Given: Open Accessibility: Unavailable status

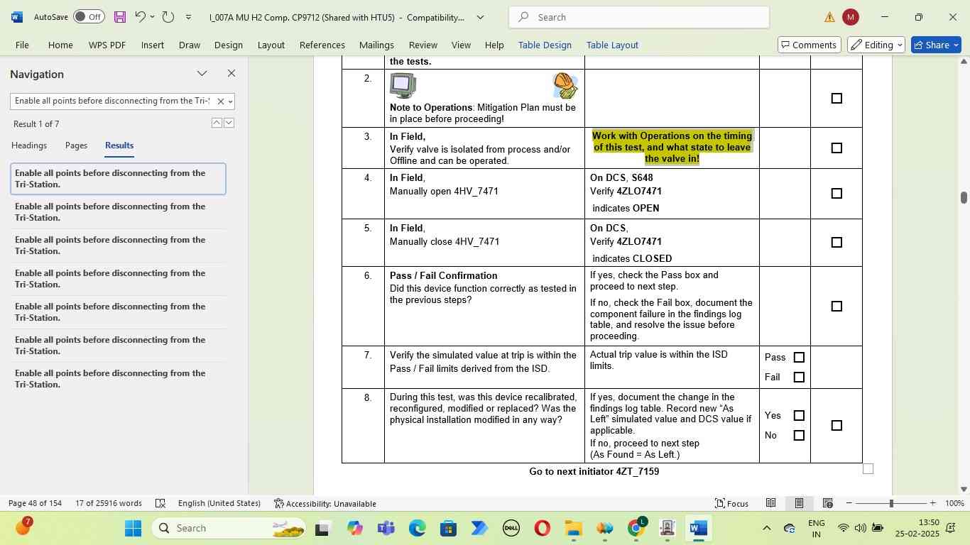Looking at the screenshot, I should (325, 504).
